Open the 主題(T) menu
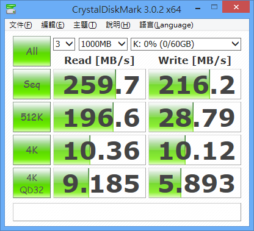The height and width of the screenshot is (231, 254). (x=85, y=25)
